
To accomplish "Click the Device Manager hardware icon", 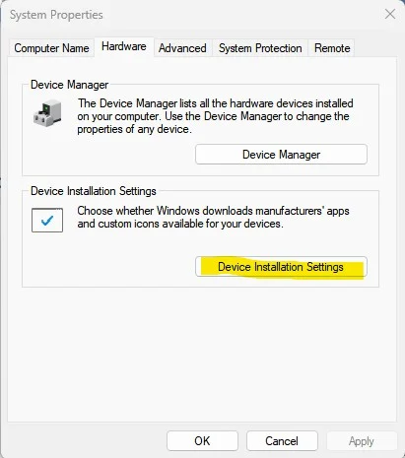I will coord(47,113).
